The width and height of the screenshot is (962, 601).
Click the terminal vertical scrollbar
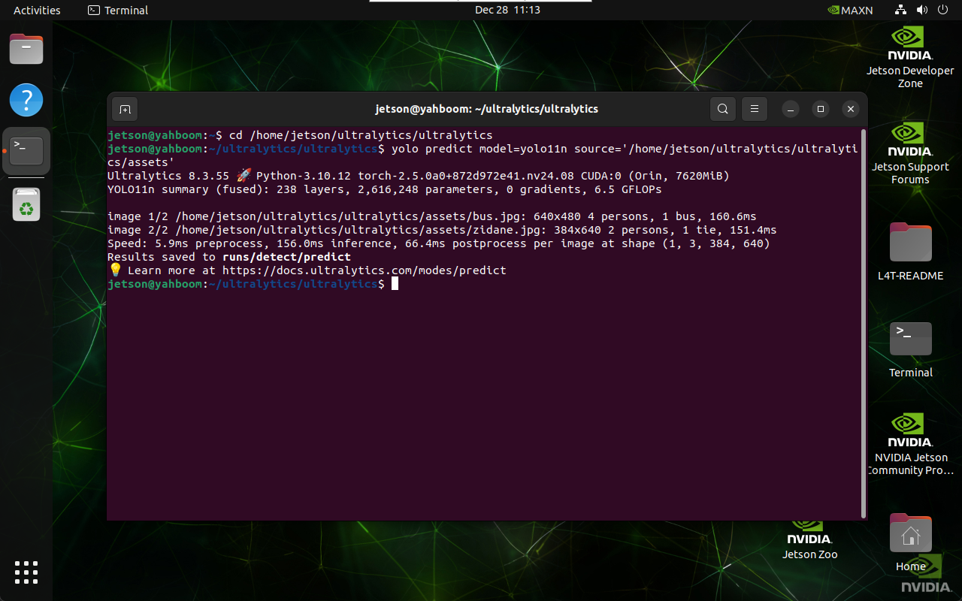click(x=864, y=323)
